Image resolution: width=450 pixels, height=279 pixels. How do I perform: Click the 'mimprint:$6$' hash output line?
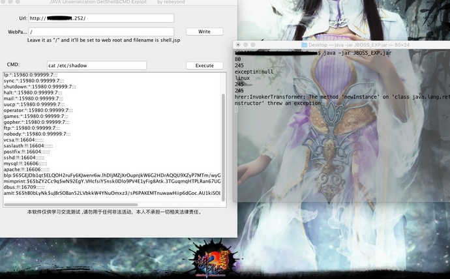coord(112,181)
